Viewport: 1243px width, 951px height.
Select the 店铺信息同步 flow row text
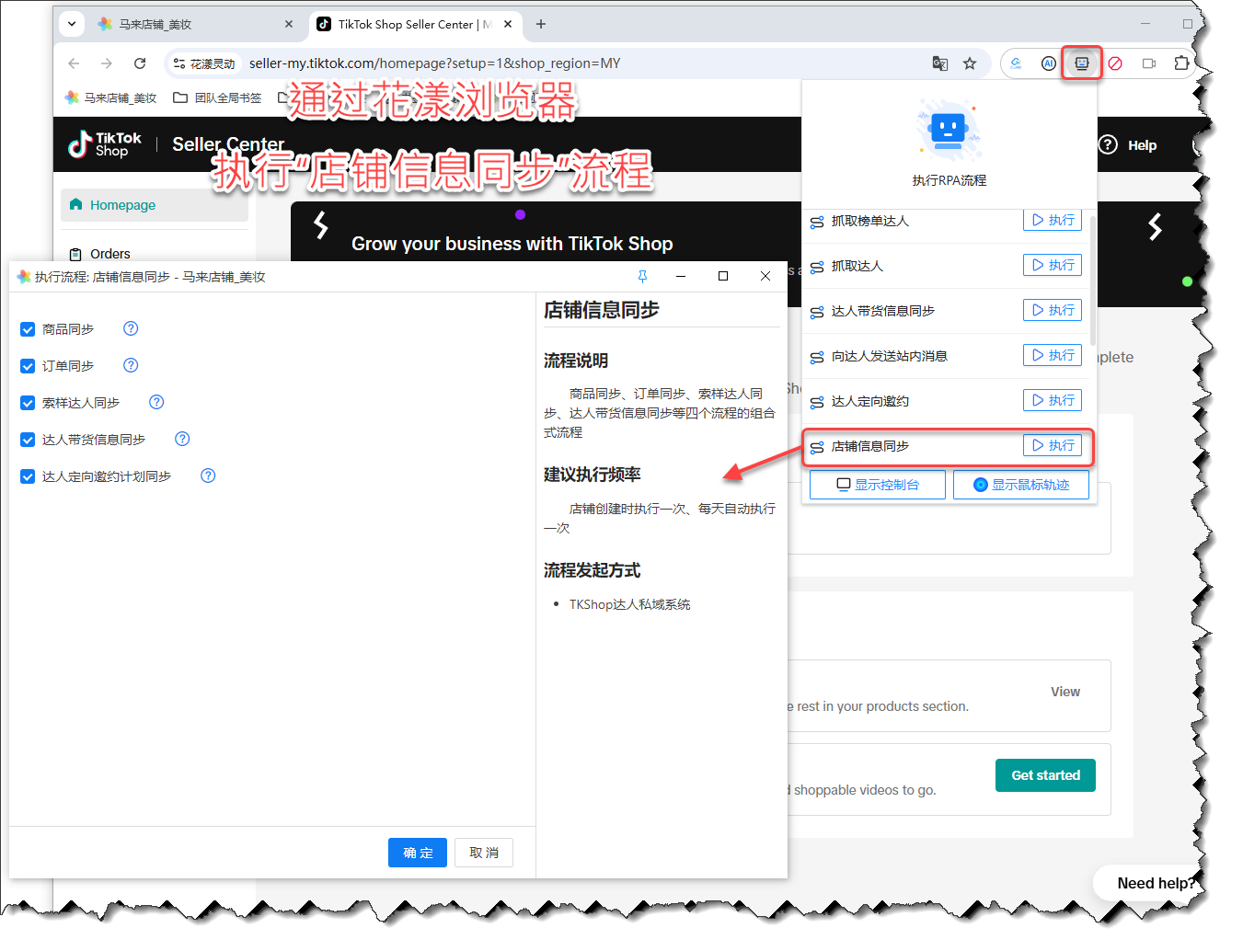point(870,446)
